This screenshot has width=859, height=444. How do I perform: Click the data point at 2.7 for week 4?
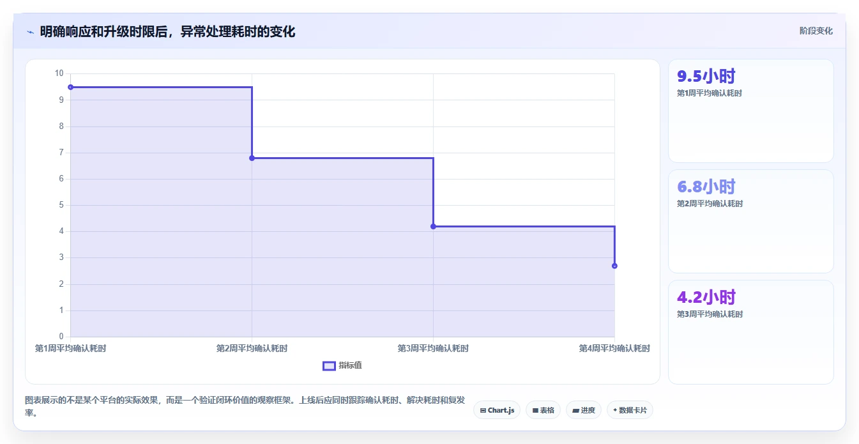pyautogui.click(x=614, y=266)
